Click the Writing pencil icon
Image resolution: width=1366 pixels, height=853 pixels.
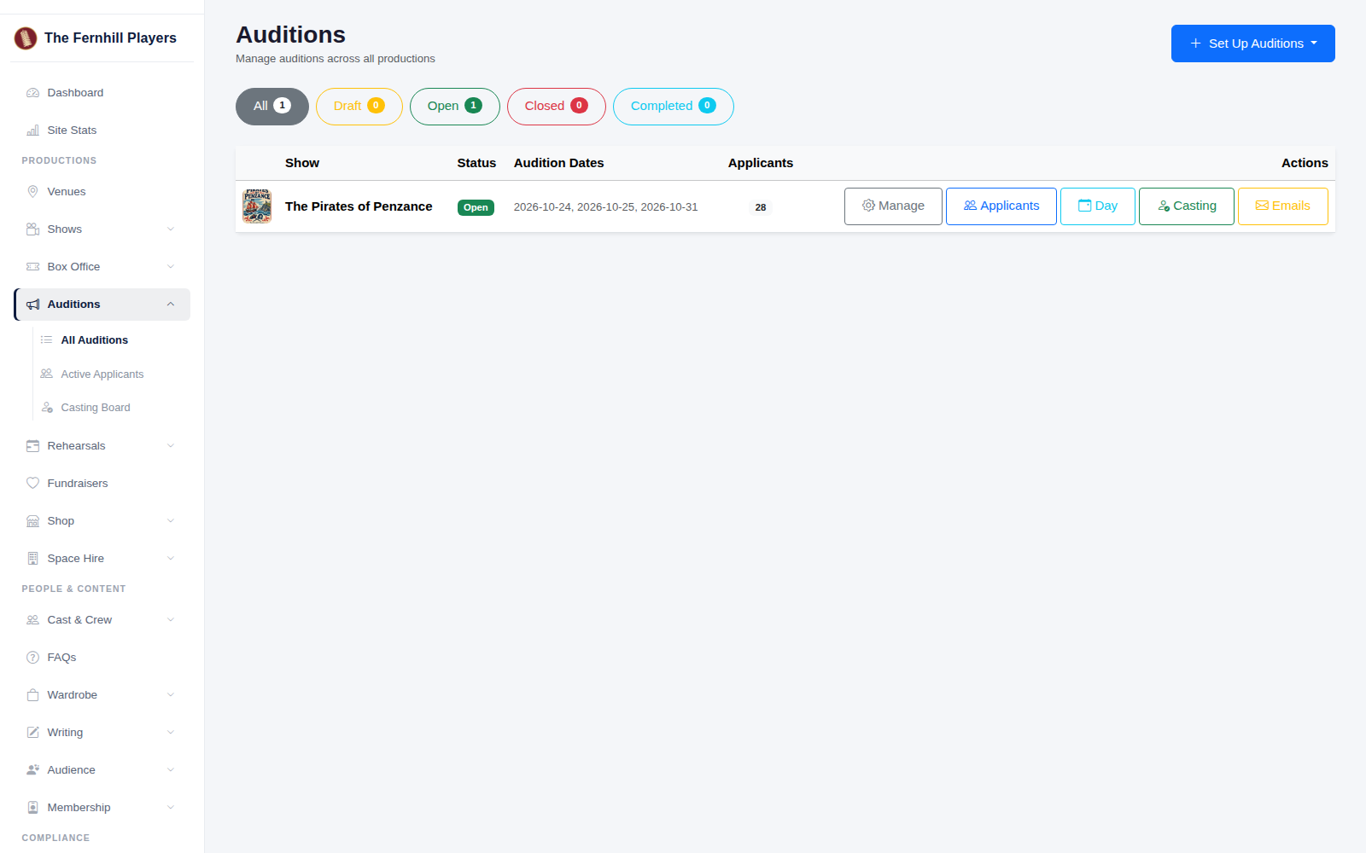(32, 733)
